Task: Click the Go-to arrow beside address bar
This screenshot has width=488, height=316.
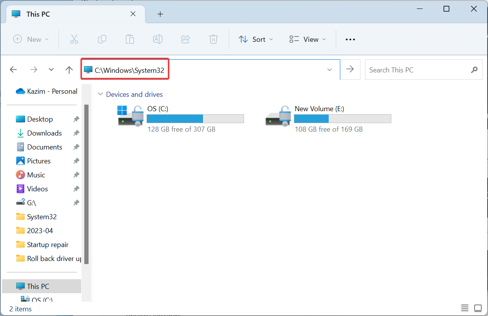Action: pos(350,69)
